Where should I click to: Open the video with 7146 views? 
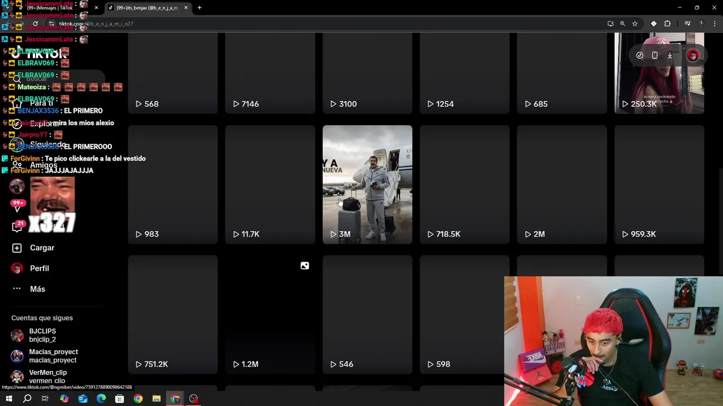coord(270,73)
